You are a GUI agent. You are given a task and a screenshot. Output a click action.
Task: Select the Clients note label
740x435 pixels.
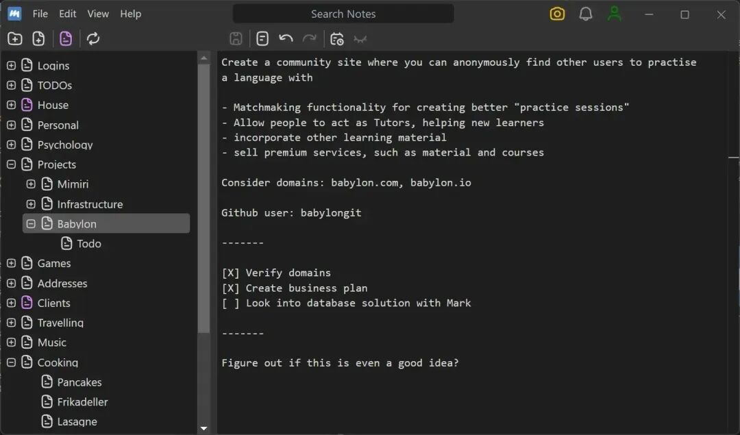pyautogui.click(x=54, y=302)
